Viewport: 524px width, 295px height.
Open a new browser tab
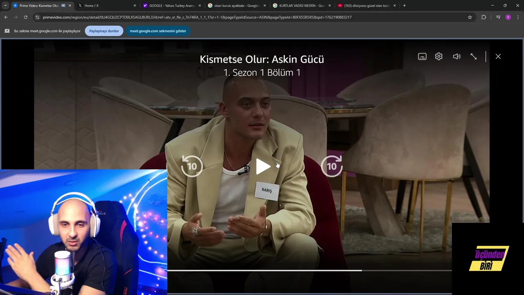[x=404, y=6]
